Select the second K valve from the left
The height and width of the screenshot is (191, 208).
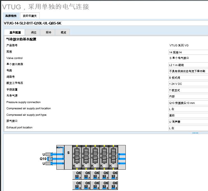tap(86, 157)
